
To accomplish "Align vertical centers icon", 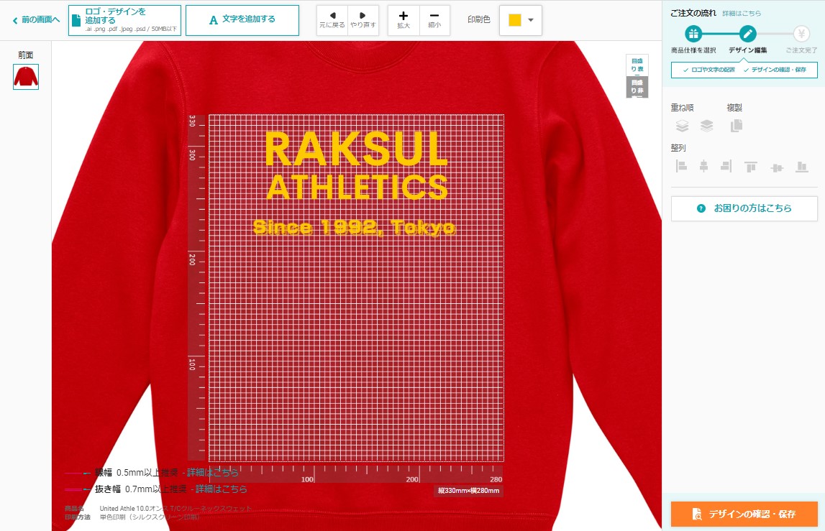I will (x=777, y=167).
